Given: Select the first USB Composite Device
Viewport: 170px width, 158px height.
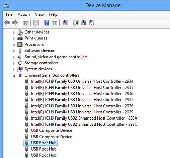Looking at the screenshot, I should (52, 130).
